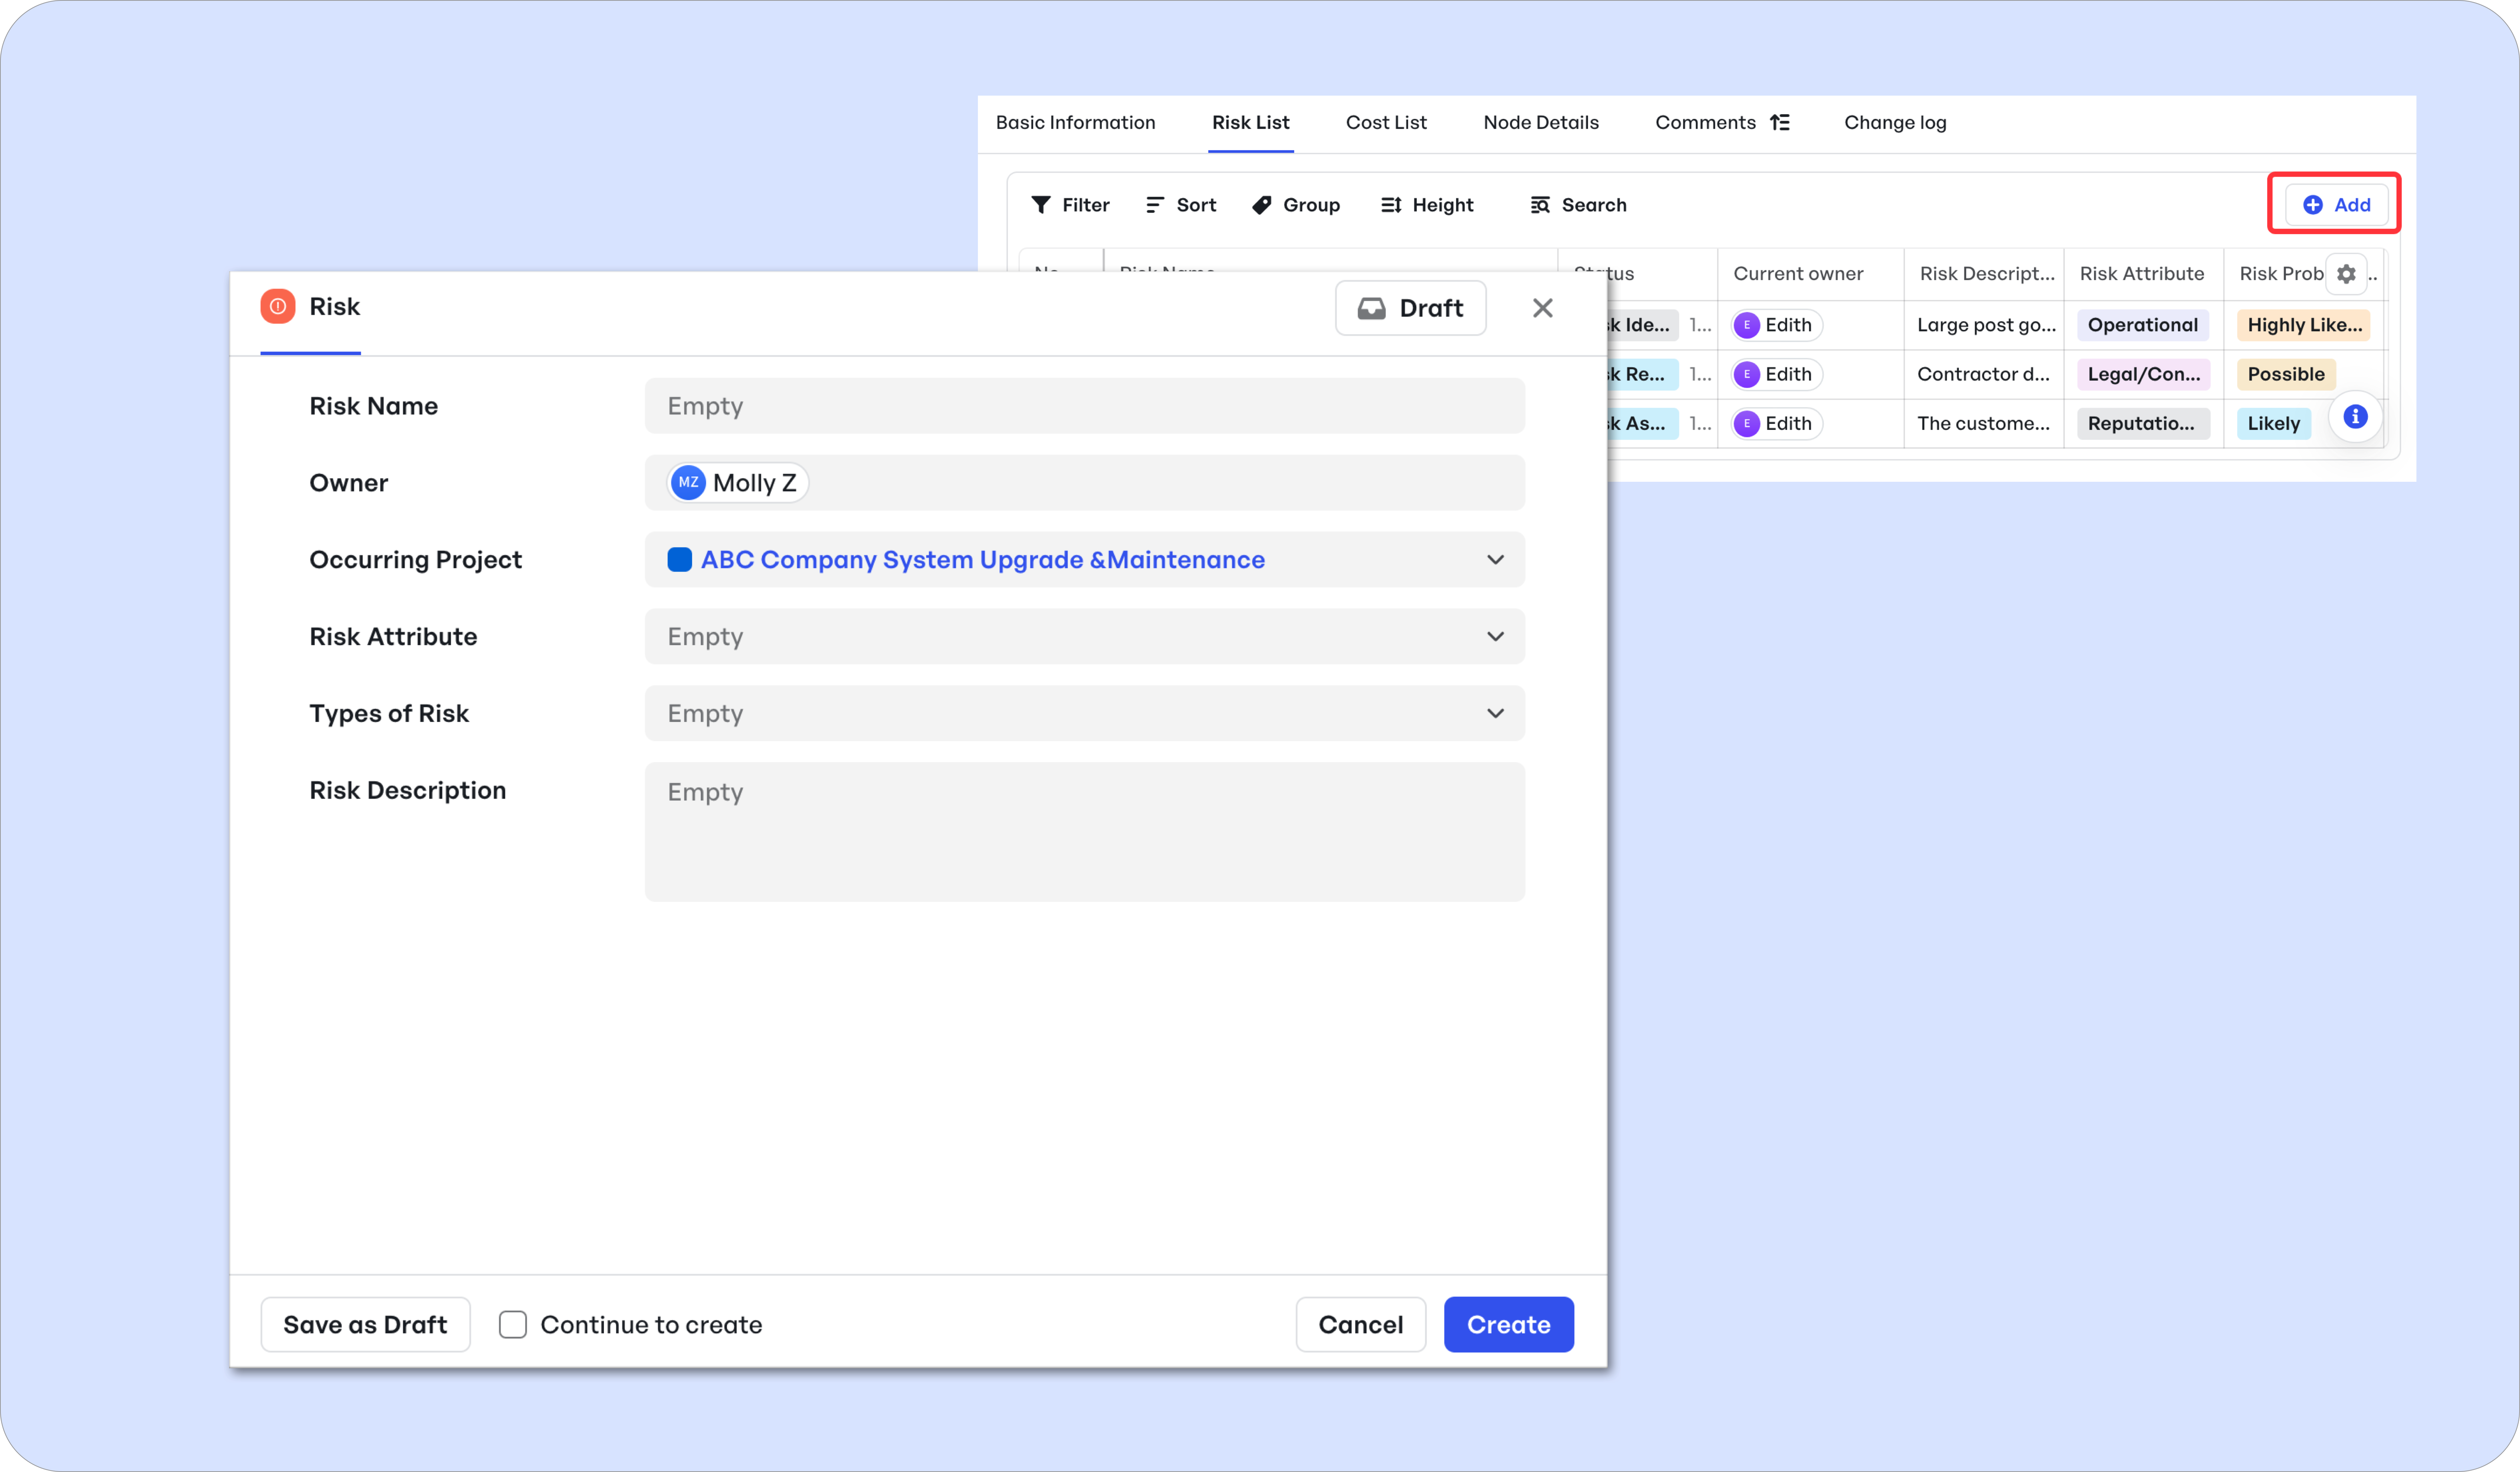Click the 'As...' status tag
Screen dimensions: 2520x1472
tap(1643, 424)
